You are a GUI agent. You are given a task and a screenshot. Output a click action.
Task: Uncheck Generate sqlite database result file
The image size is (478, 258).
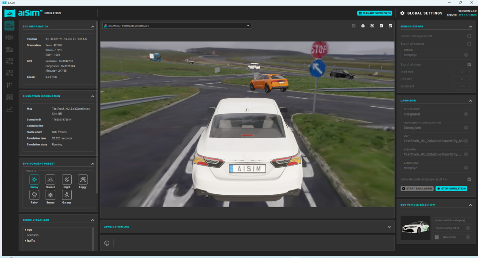469,179
